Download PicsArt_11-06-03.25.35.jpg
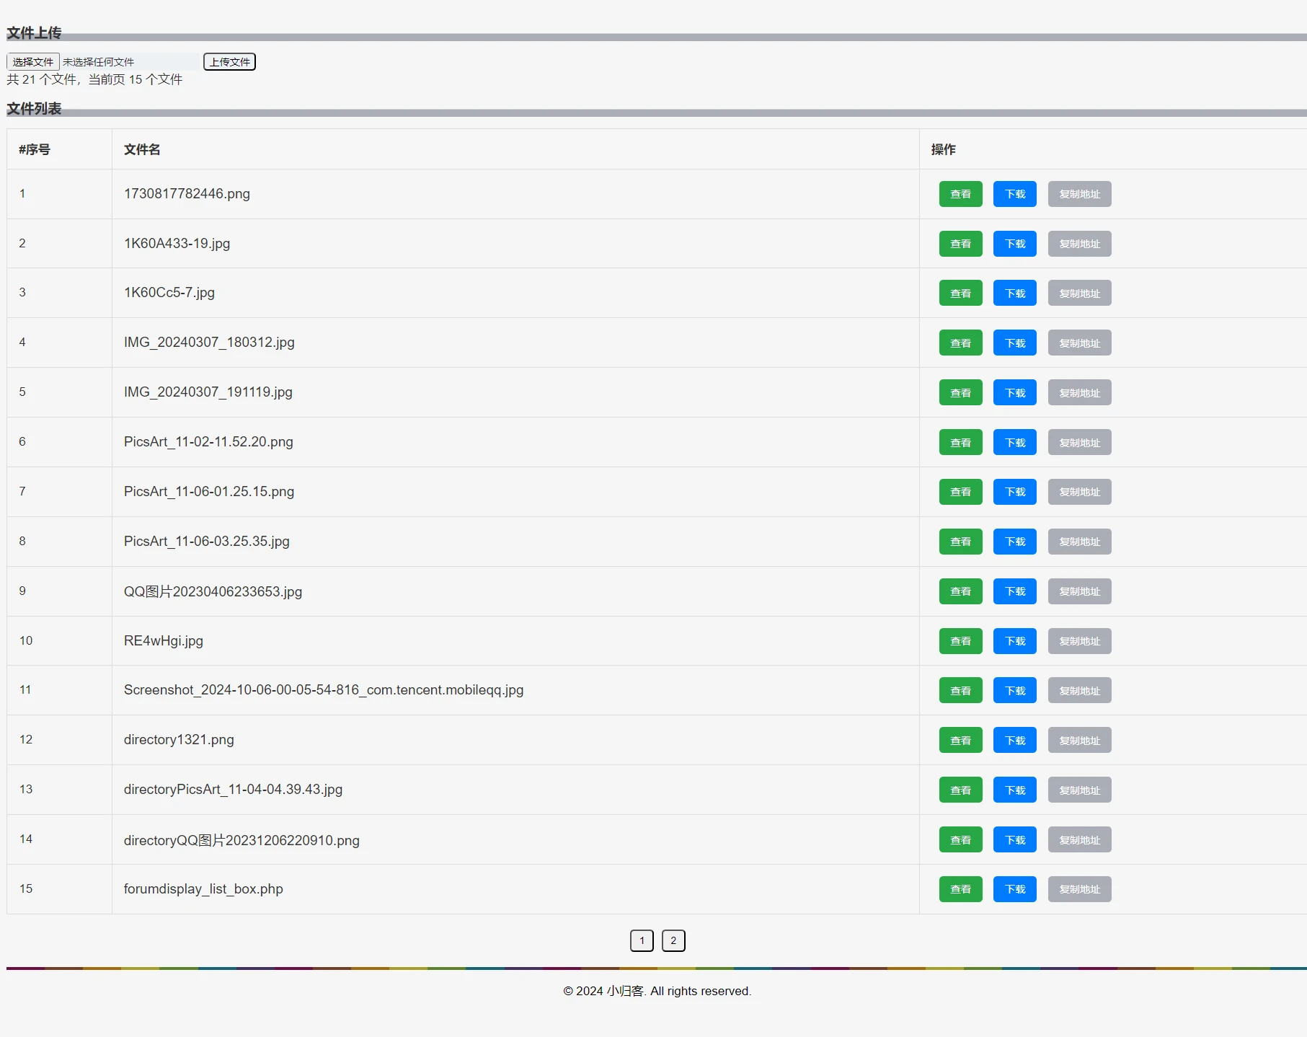The image size is (1307, 1037). tap(1014, 542)
